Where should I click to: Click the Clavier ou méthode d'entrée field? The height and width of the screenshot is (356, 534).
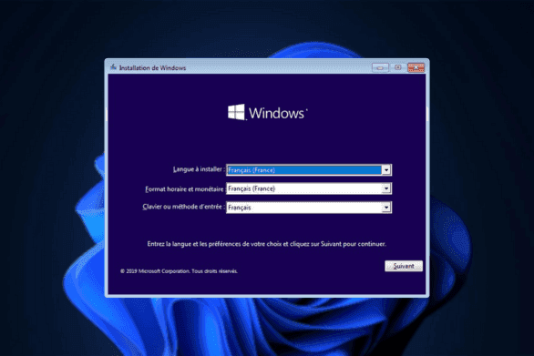[x=309, y=208]
